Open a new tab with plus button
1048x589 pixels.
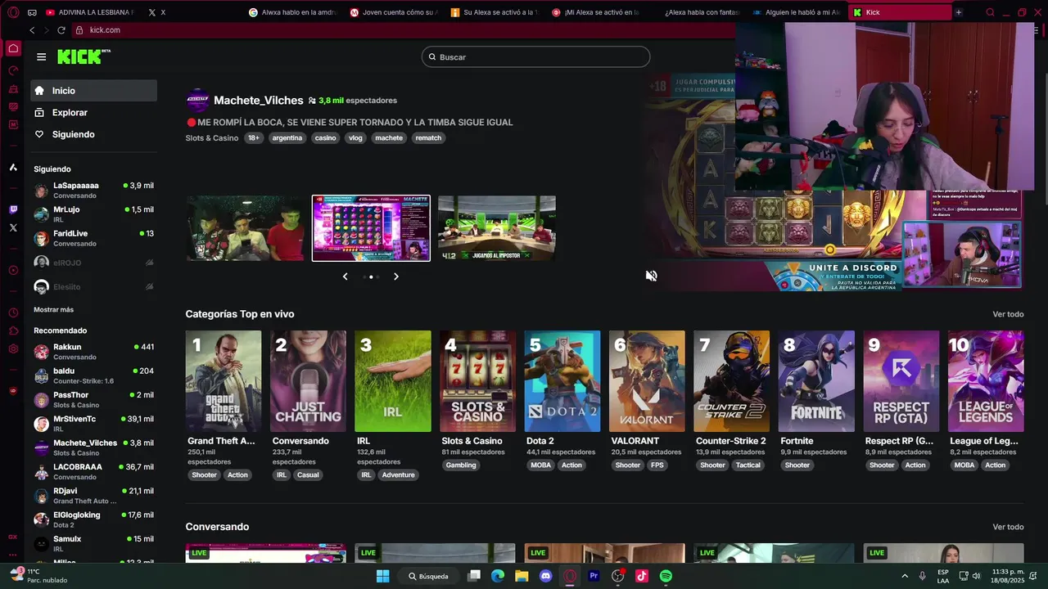958,12
